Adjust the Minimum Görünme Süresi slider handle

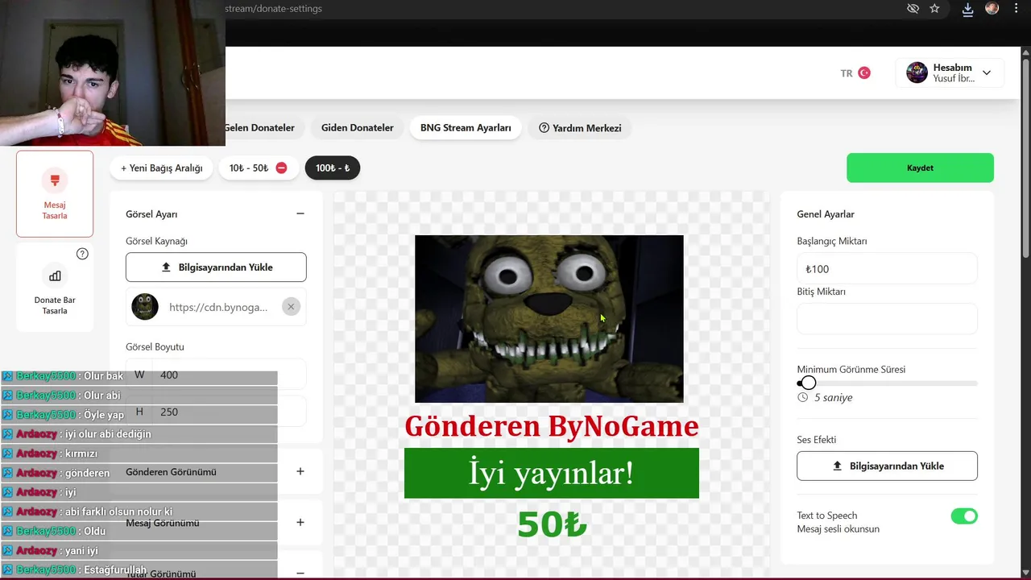808,383
